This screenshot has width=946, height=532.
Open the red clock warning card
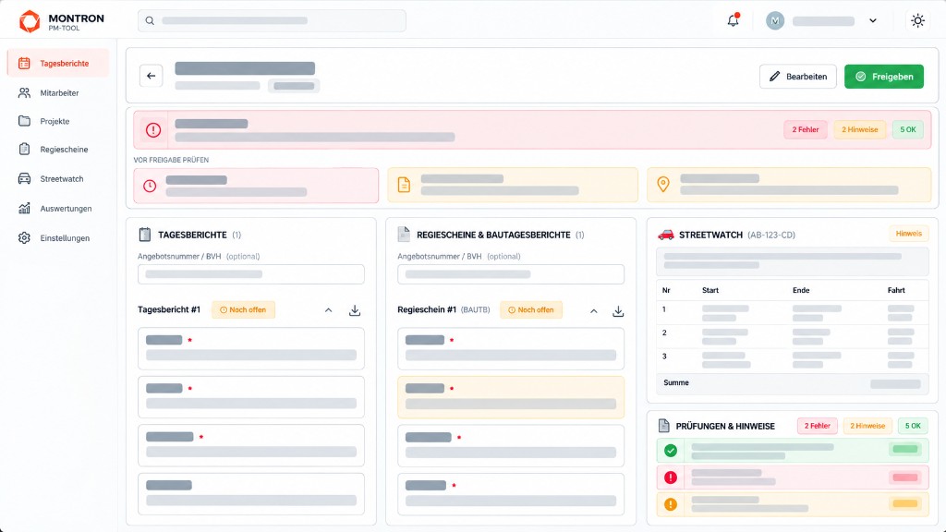tap(256, 185)
